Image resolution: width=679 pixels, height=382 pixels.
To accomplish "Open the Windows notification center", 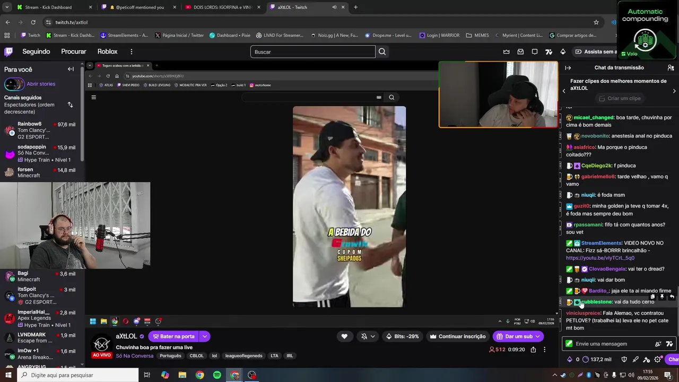I will pyautogui.click(x=668, y=375).
